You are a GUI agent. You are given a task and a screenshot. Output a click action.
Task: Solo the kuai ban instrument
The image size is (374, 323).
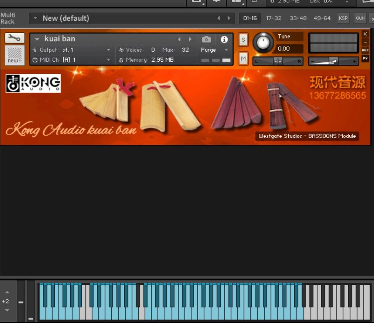[x=243, y=39]
